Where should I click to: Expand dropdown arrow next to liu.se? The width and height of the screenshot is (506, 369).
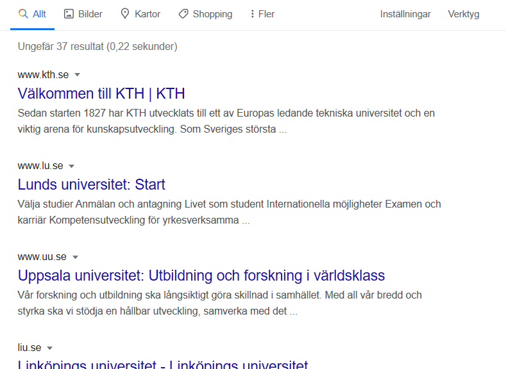tap(49, 348)
